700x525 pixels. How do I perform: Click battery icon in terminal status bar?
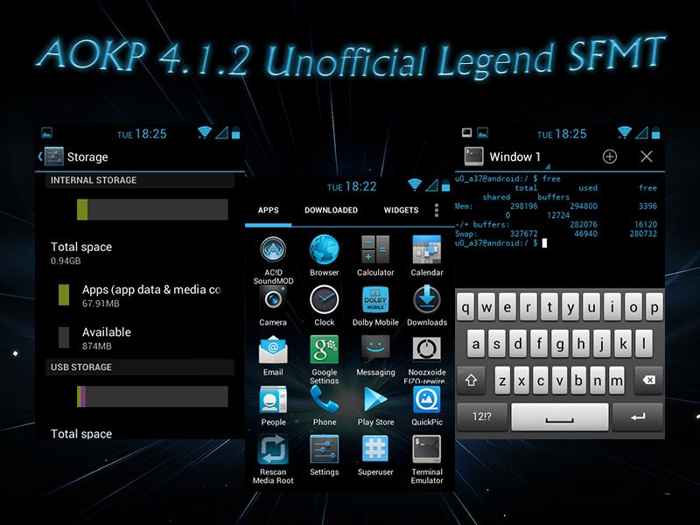(655, 132)
